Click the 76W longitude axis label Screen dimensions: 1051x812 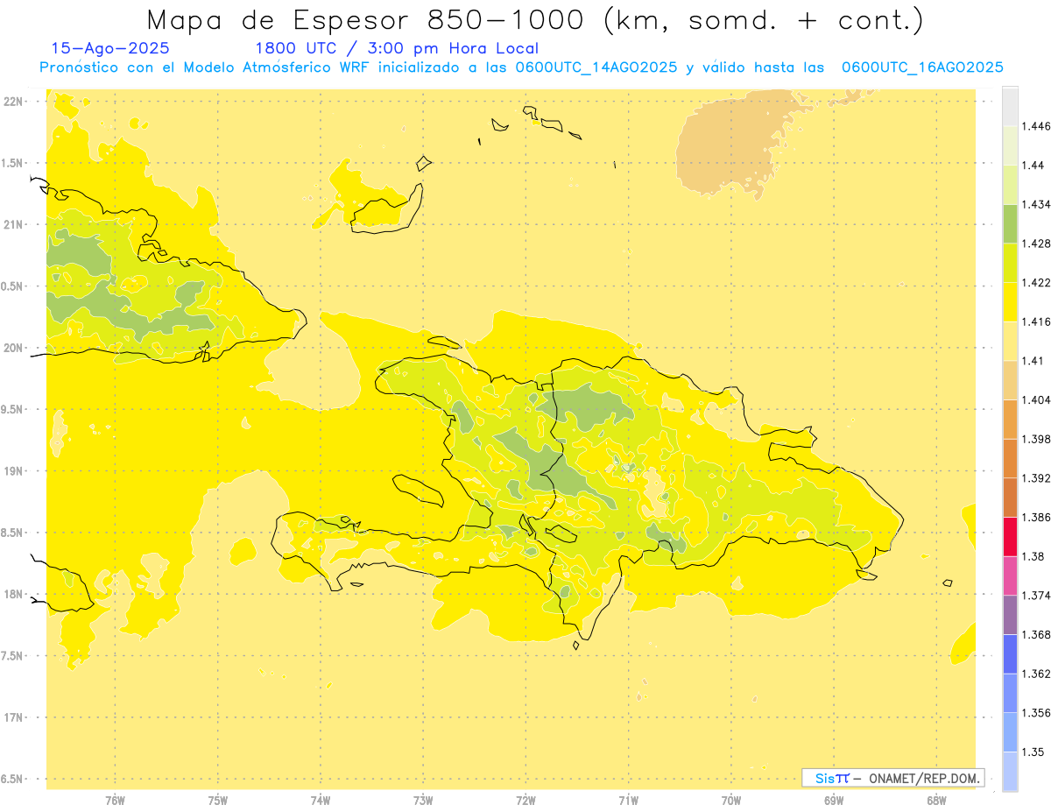click(x=114, y=800)
